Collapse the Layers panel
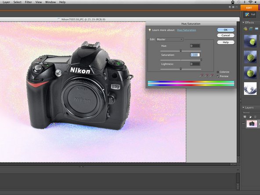This screenshot has width=260, height=195. 243,108
